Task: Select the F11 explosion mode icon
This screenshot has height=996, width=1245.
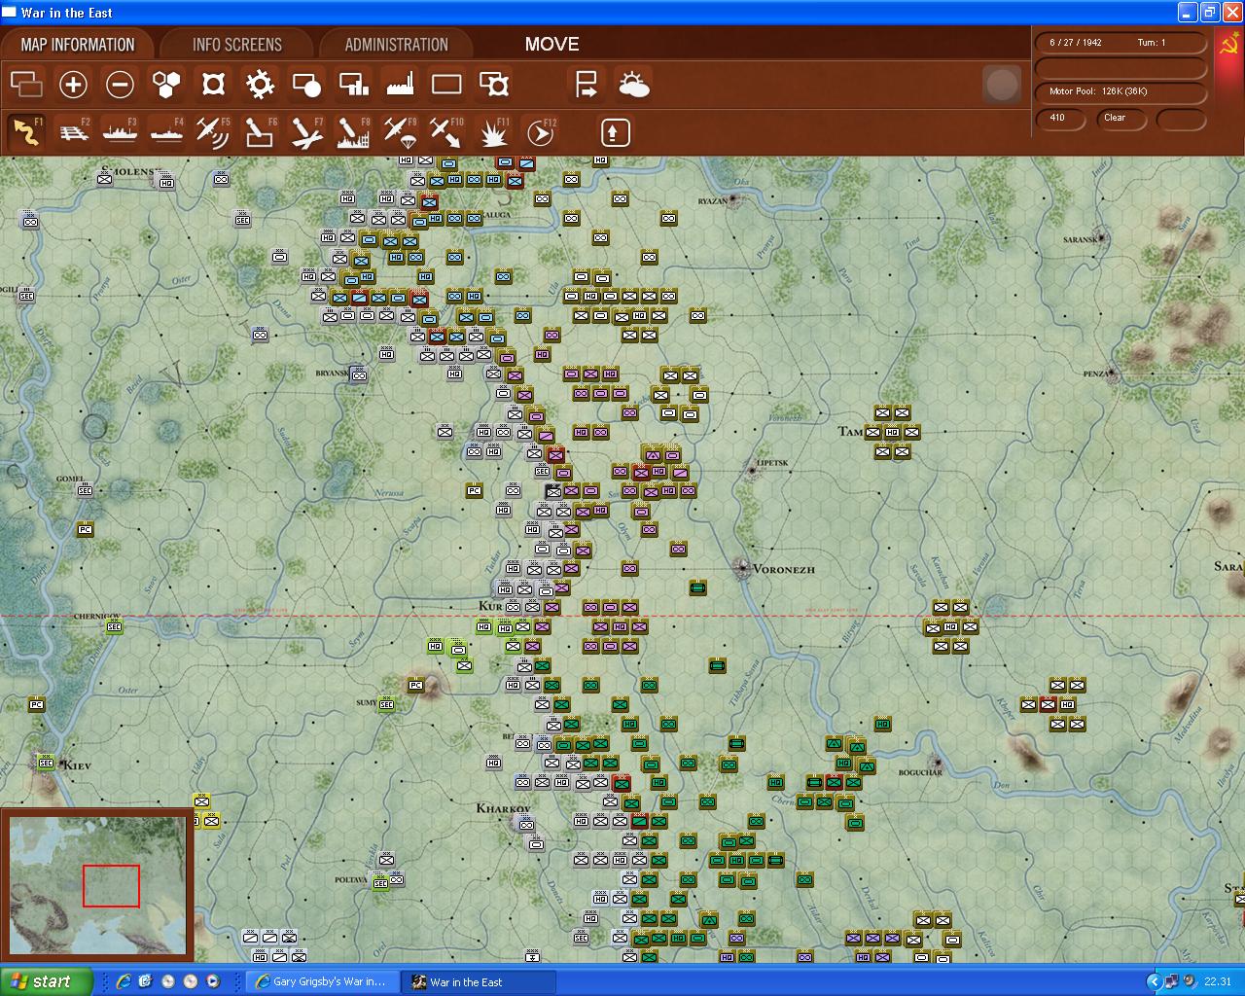Action: [494, 132]
